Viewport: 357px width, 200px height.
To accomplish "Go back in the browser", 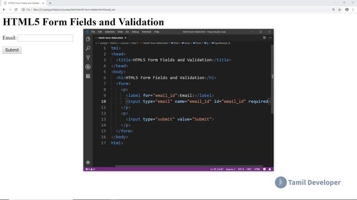I will tap(4, 10).
